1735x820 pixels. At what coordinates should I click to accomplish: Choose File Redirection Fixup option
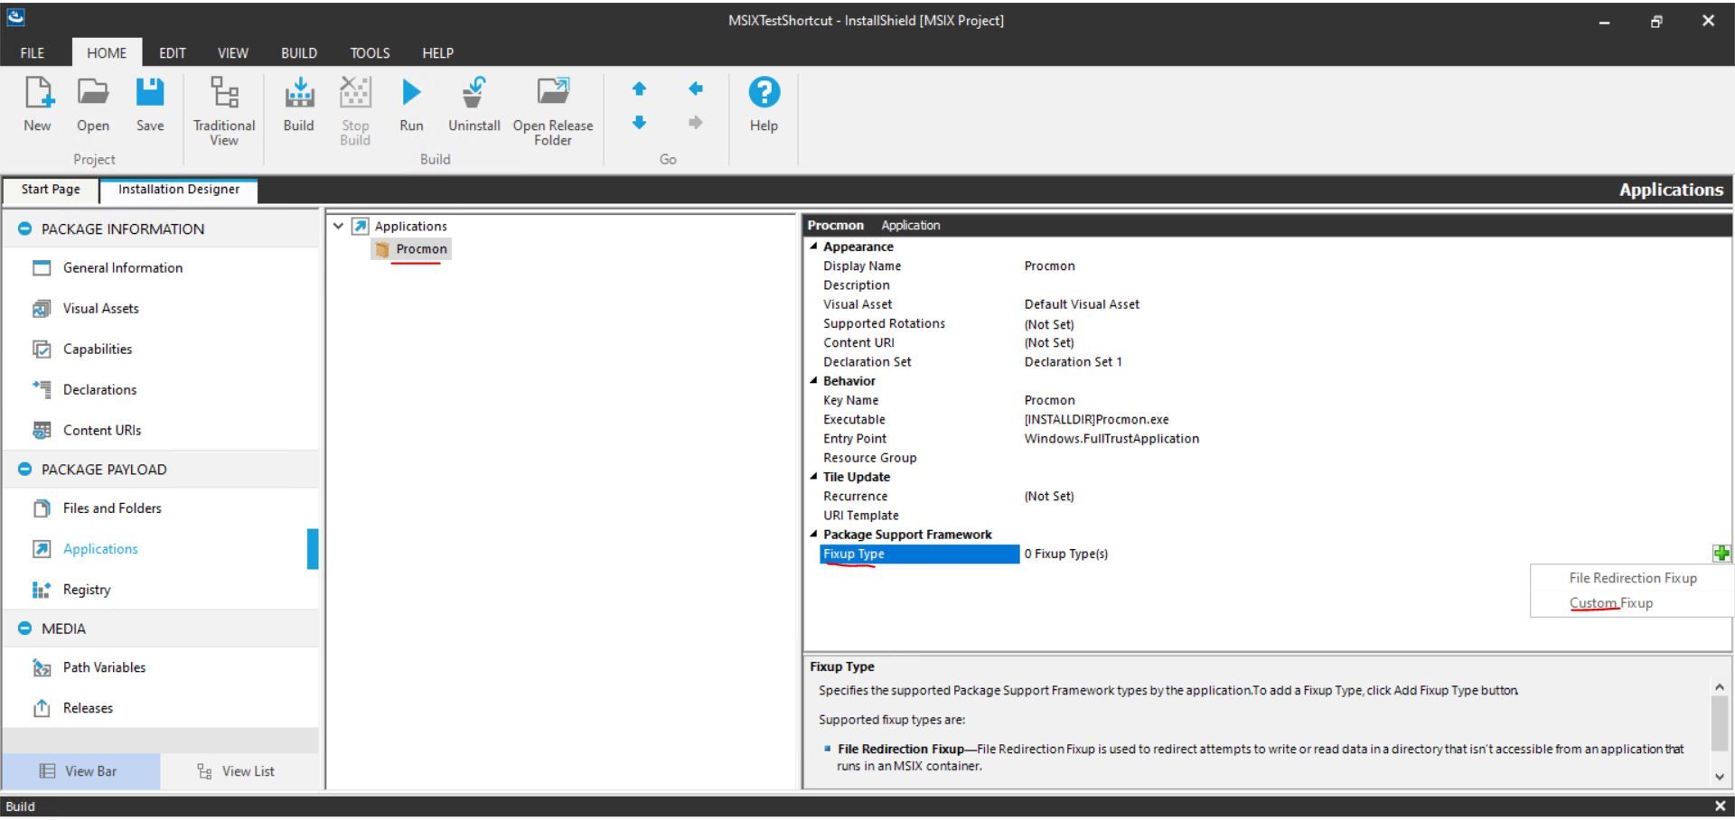[1632, 578]
